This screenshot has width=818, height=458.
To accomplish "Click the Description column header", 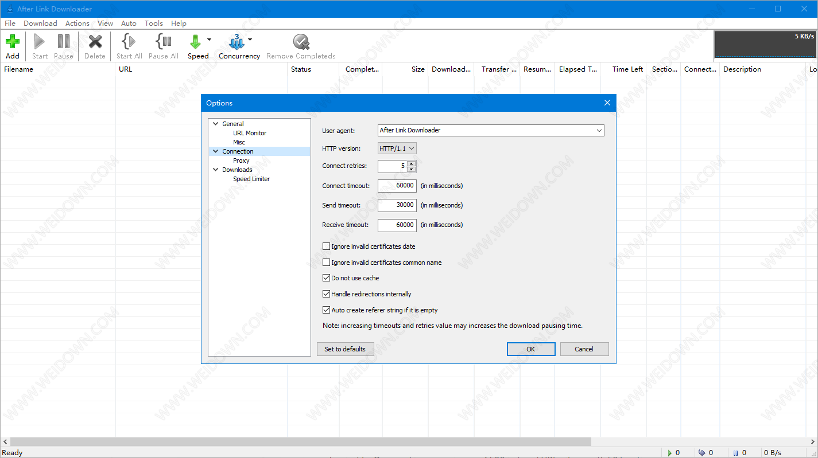I will (763, 69).
